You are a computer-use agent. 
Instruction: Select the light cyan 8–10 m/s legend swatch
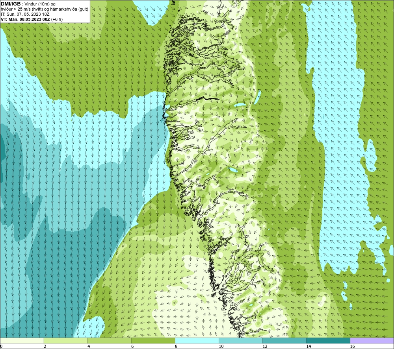(x=197, y=340)
